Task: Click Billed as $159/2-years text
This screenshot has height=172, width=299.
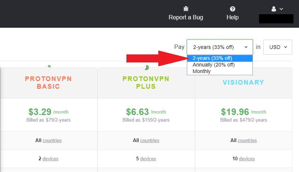Action: [x=146, y=120]
